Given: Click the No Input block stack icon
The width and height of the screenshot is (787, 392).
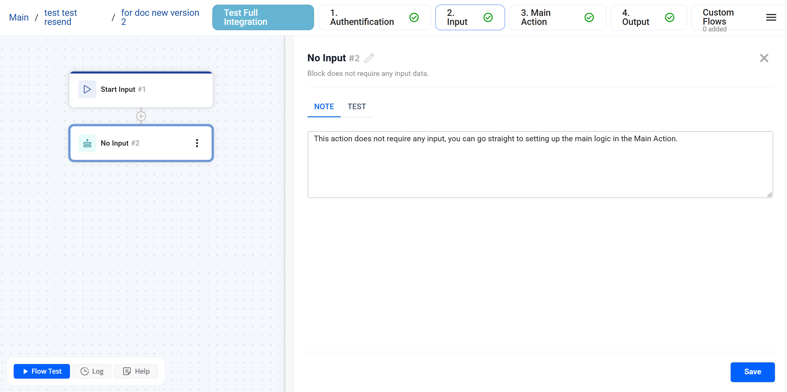Looking at the screenshot, I should (87, 143).
